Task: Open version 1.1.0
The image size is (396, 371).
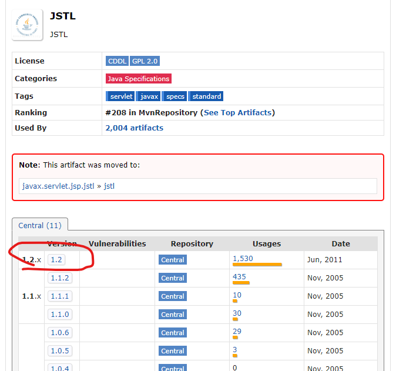Action: [60, 314]
